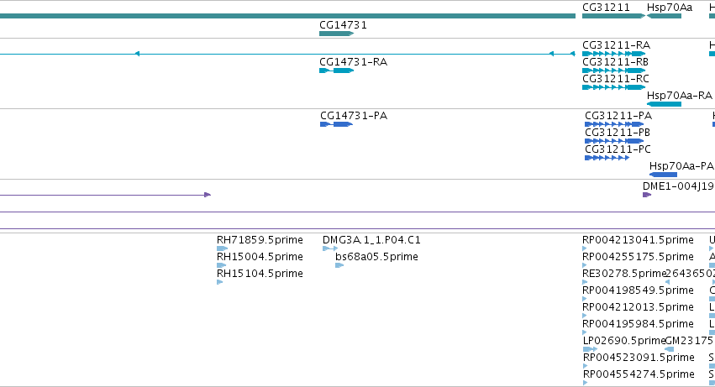This screenshot has width=715, height=387.
Task: Click the CG31211 gene label
Action: click(x=606, y=8)
